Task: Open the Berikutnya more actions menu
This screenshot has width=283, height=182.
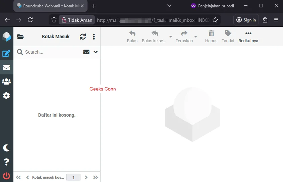Action: (x=248, y=37)
